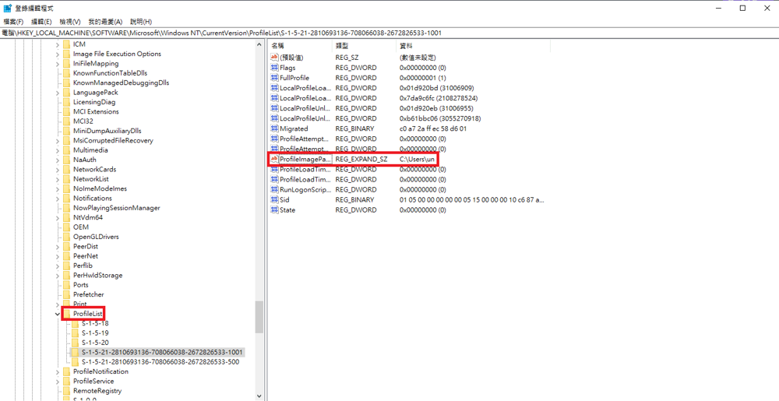The height and width of the screenshot is (401, 779).
Task: Open the 檢視(V) menu
Action: point(70,22)
